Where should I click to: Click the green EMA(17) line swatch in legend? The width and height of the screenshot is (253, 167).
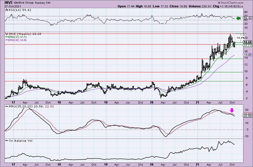click(x=7, y=37)
